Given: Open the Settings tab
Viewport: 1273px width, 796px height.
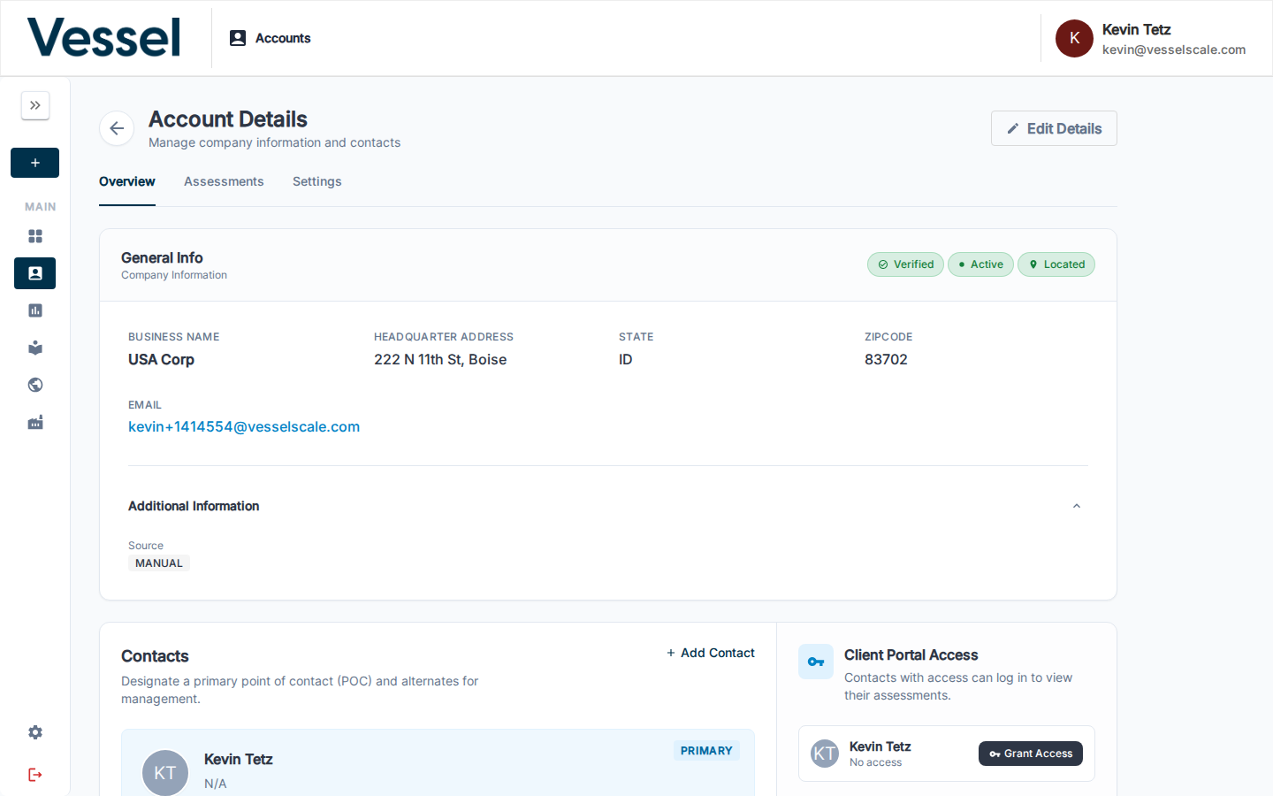Looking at the screenshot, I should click(x=316, y=181).
